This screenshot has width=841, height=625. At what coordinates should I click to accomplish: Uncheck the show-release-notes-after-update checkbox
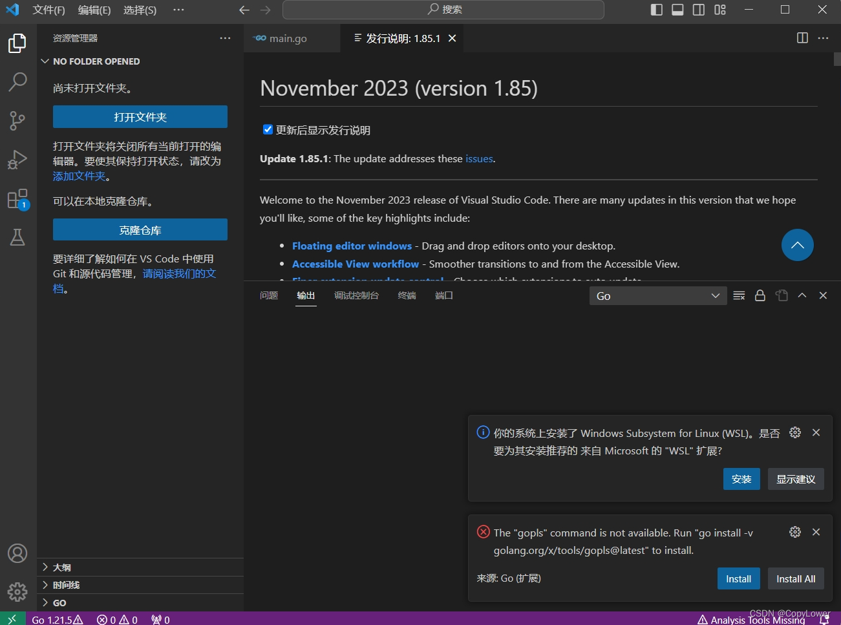[268, 129]
